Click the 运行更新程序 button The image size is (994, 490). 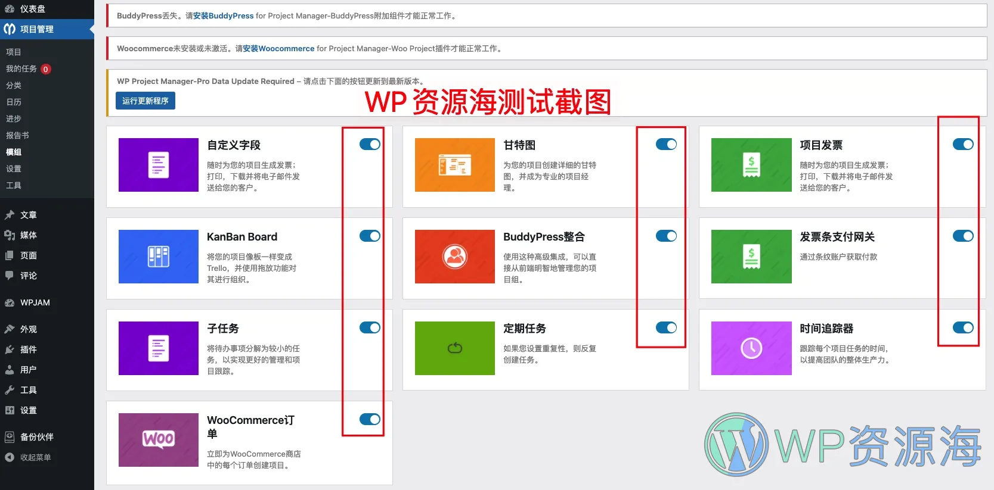click(x=145, y=101)
